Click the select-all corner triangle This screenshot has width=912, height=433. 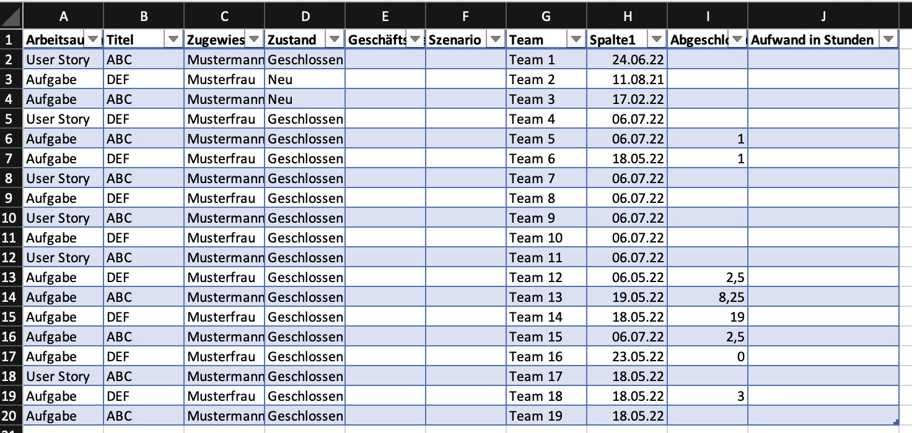pos(12,16)
